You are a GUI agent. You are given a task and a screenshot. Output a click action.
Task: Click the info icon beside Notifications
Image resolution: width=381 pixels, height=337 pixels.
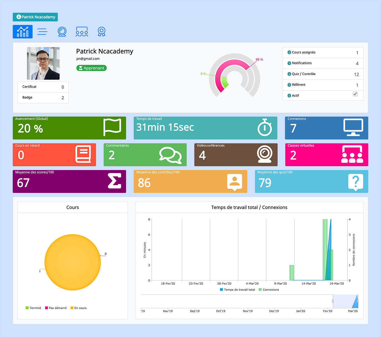289,63
